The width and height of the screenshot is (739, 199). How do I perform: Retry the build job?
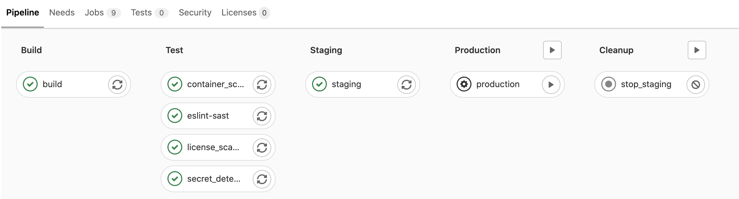point(117,85)
